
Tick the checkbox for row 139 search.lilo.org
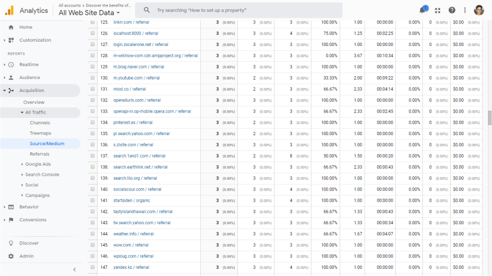(93, 178)
